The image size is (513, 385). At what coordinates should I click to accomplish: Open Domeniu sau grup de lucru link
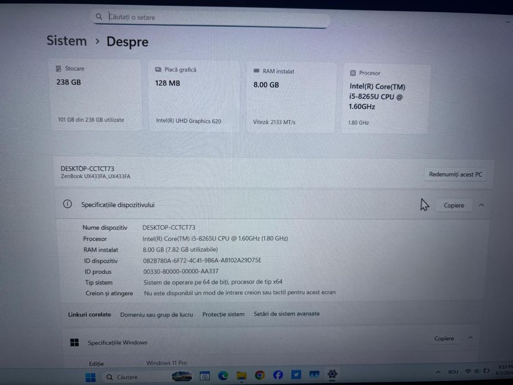[x=156, y=315]
